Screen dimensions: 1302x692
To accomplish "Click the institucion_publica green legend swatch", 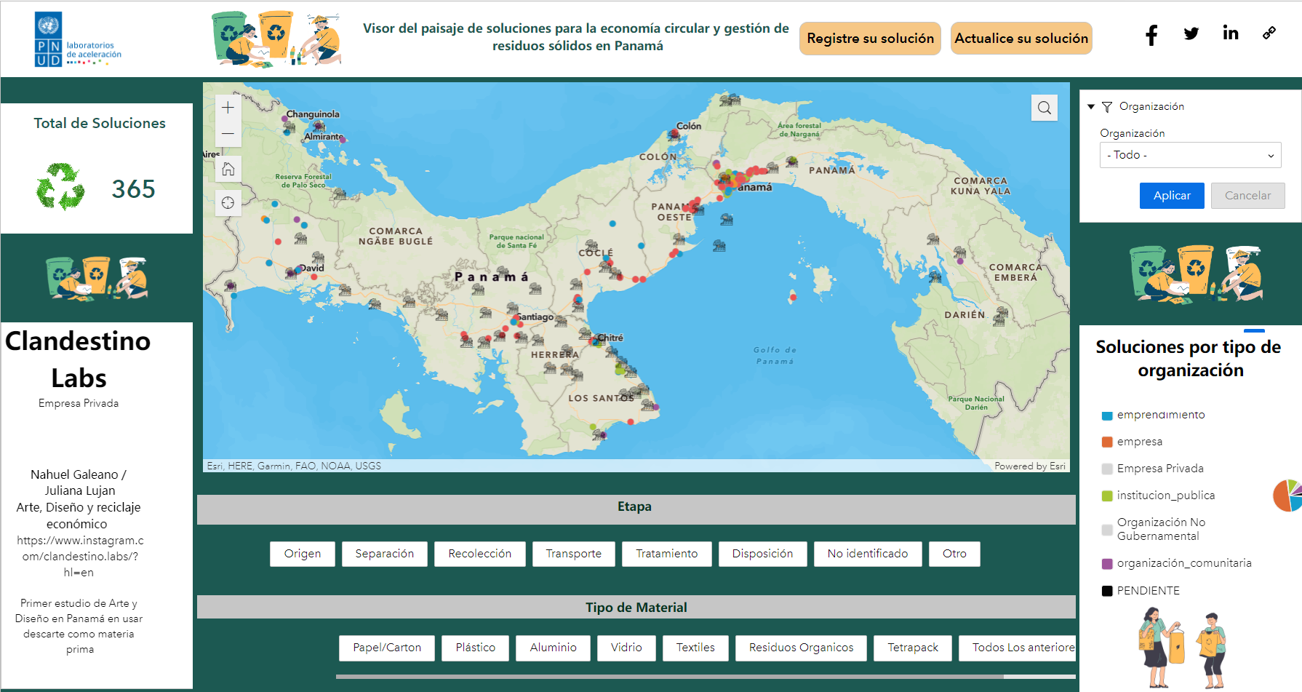I will (1107, 496).
